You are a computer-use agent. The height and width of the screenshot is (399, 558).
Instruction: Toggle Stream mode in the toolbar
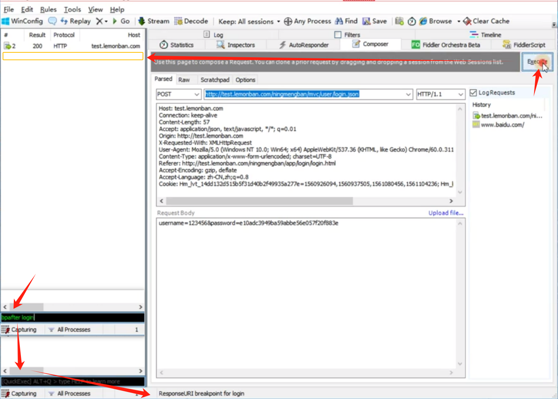tap(154, 21)
